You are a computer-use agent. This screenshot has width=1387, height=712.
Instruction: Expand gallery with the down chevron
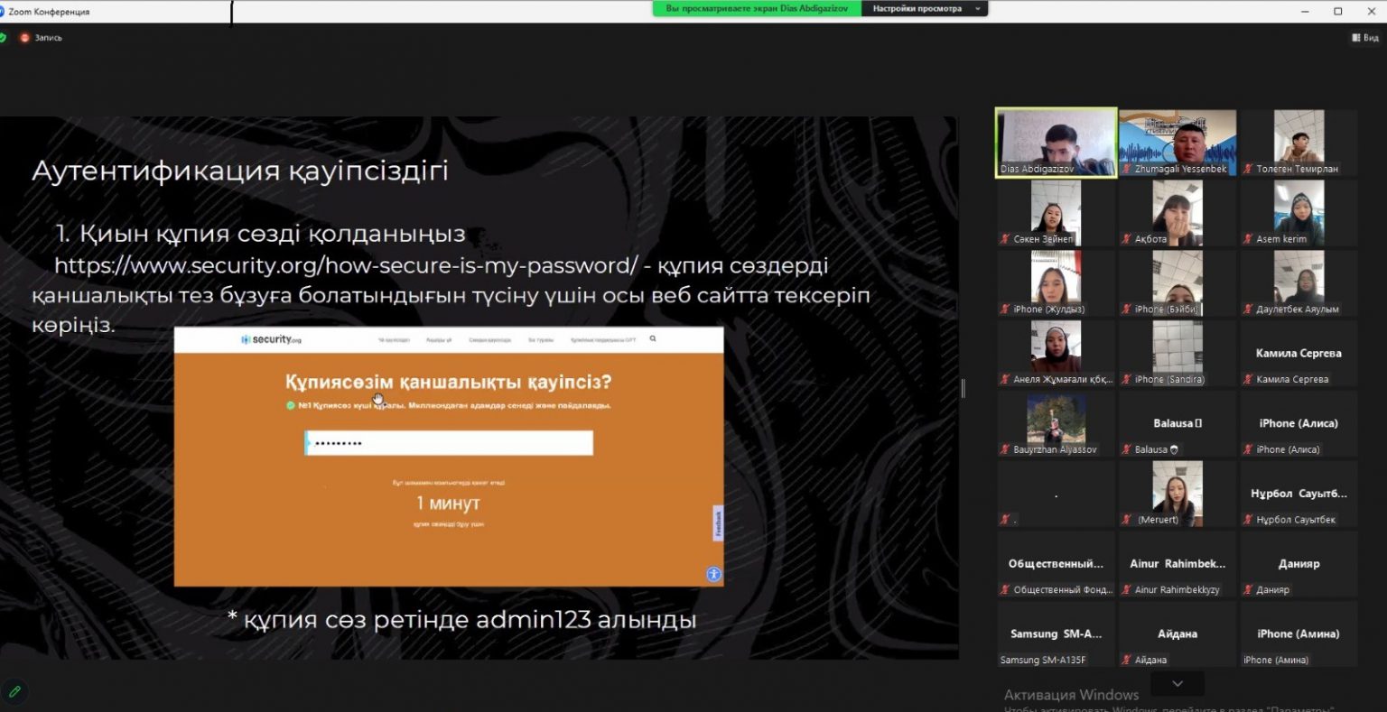[x=1177, y=684]
